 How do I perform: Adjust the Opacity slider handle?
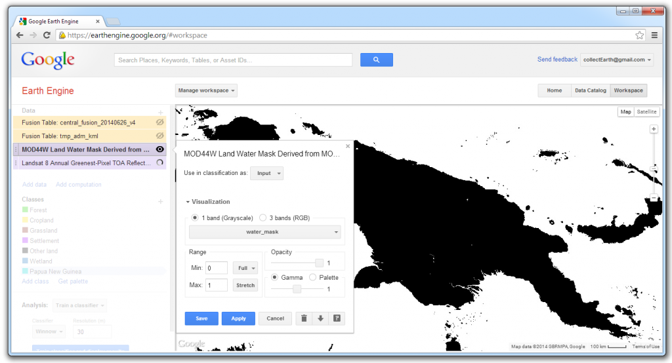[x=320, y=262]
